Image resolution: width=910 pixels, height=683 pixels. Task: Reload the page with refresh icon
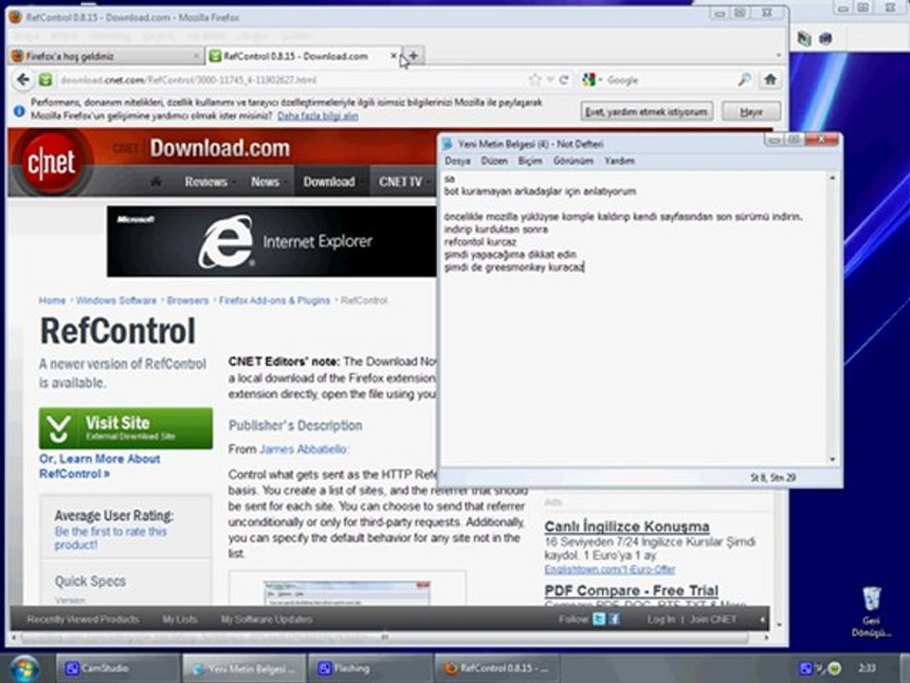[563, 80]
